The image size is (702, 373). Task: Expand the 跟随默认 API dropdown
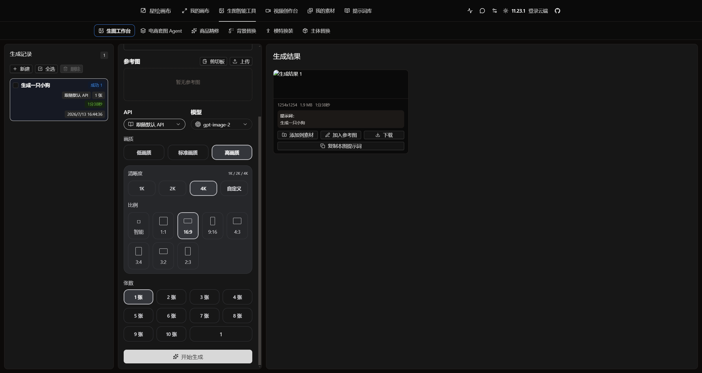pyautogui.click(x=154, y=124)
